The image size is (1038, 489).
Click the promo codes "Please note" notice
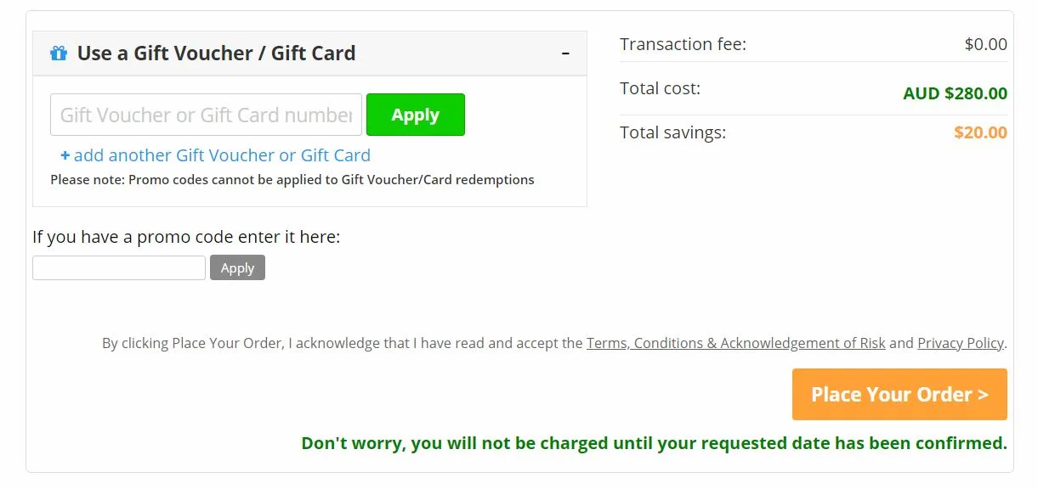tap(292, 180)
